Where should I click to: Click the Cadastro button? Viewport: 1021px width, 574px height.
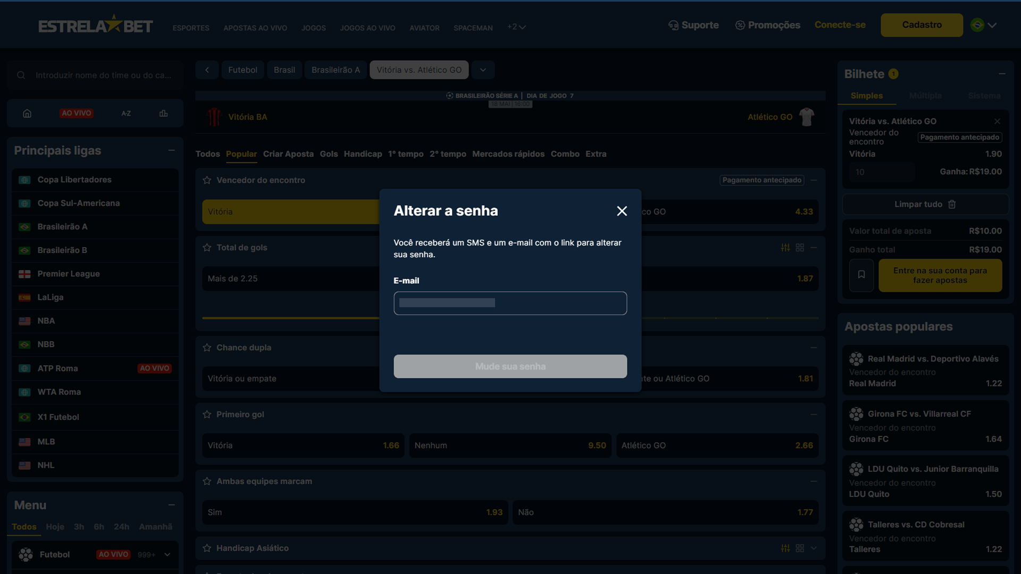point(922,25)
